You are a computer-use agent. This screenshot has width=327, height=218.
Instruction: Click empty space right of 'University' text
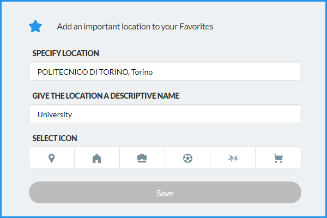pos(191,114)
